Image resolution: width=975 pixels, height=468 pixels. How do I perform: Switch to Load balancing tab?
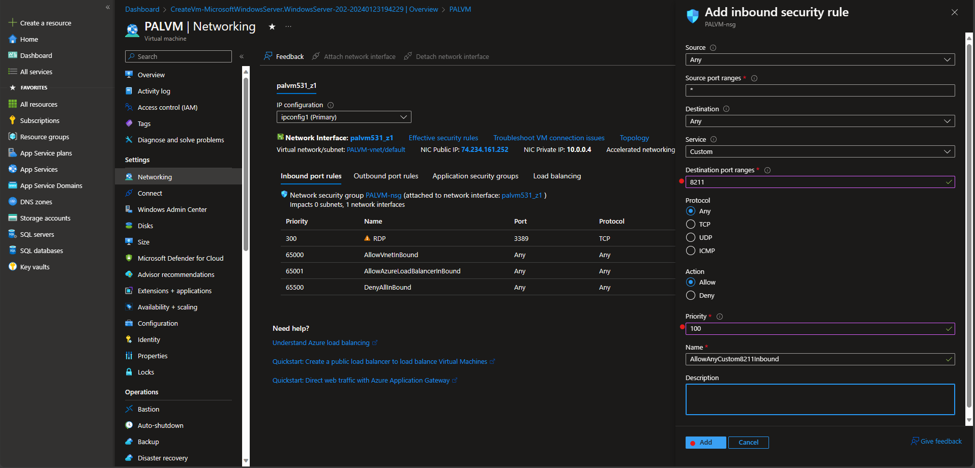pos(557,176)
